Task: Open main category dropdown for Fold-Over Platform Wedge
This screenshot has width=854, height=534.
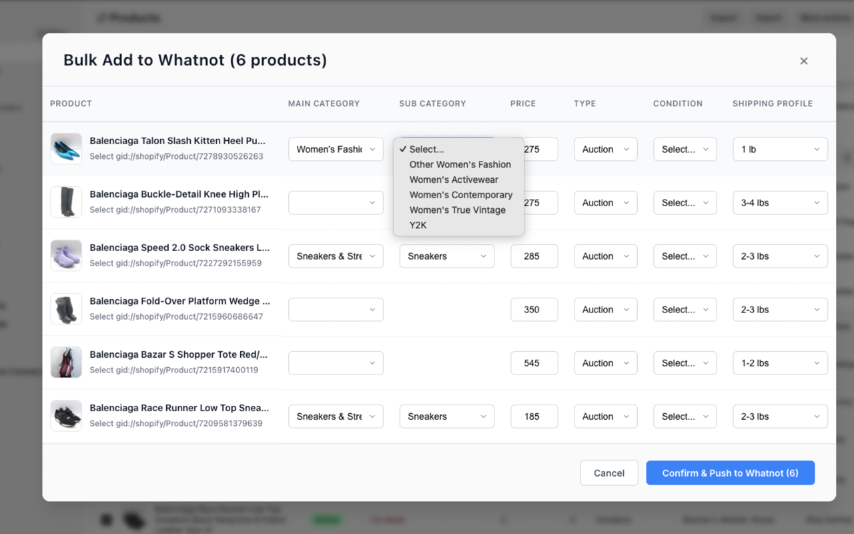Action: tap(336, 310)
